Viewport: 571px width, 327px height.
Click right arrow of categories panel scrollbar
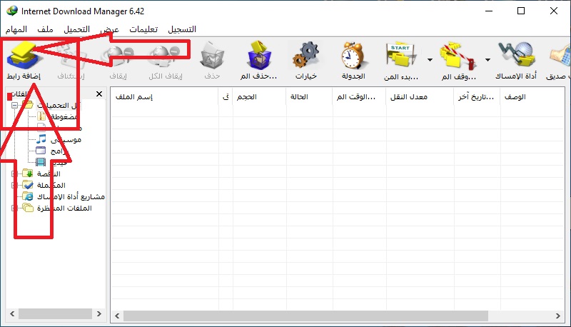(99, 313)
